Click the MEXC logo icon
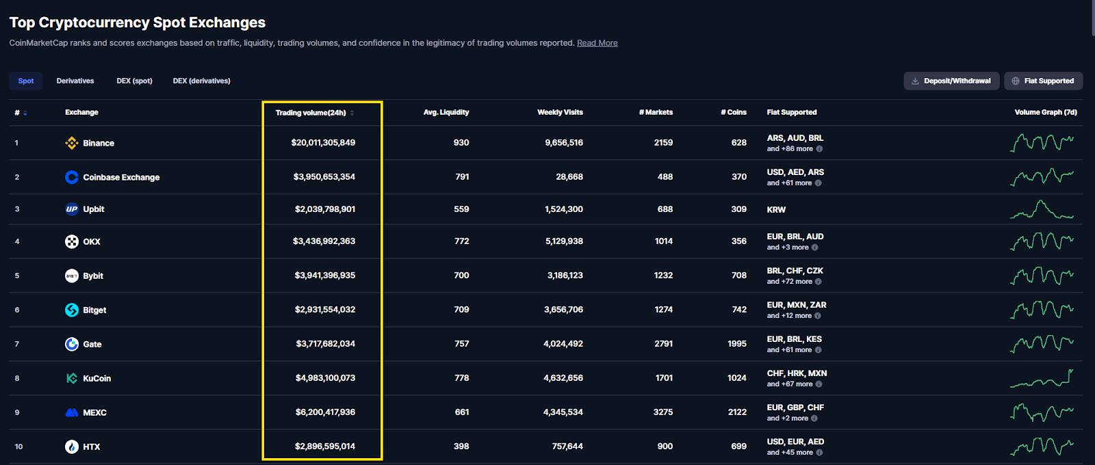 pos(72,412)
